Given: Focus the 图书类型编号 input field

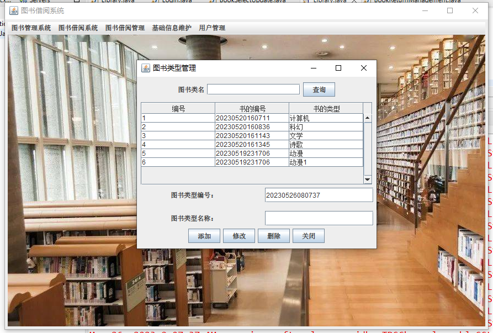Looking at the screenshot, I should (319, 195).
